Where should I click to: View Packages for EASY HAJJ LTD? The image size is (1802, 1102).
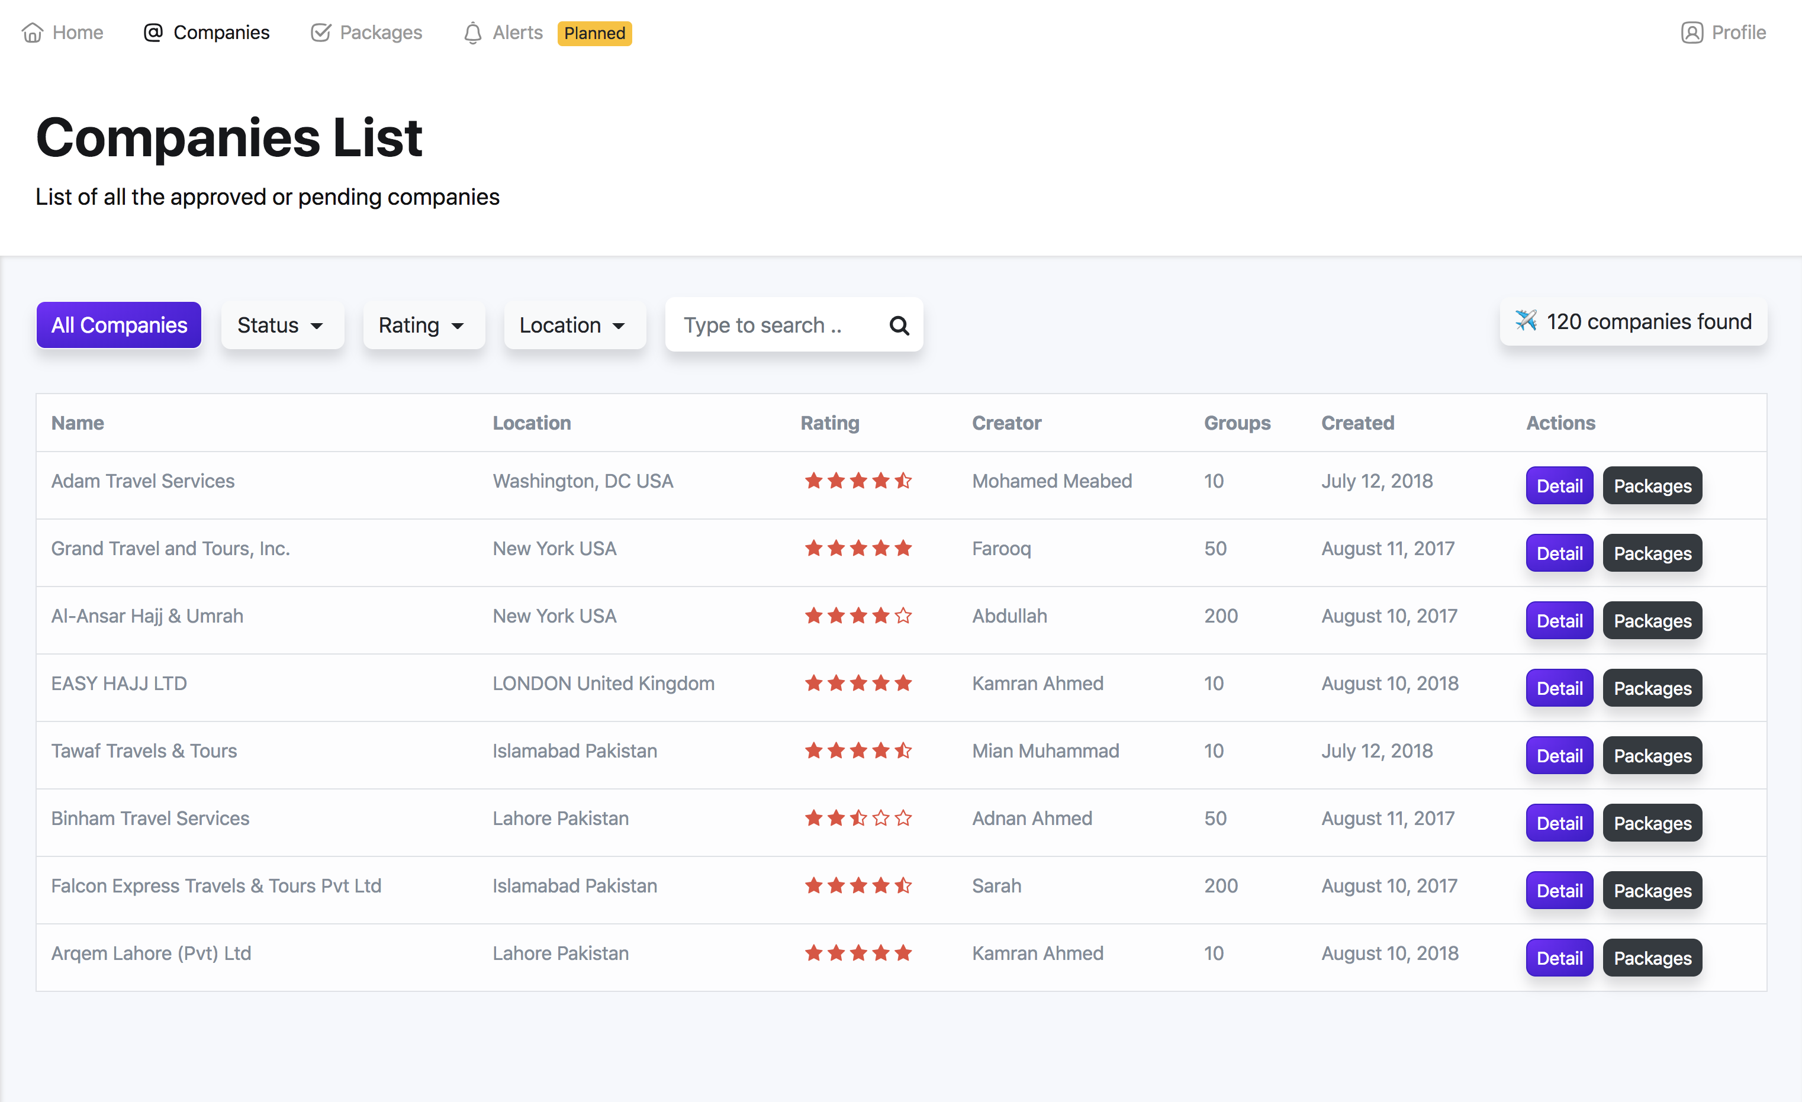coord(1652,689)
